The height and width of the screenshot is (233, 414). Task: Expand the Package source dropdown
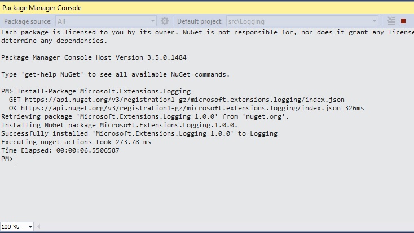[152, 21]
